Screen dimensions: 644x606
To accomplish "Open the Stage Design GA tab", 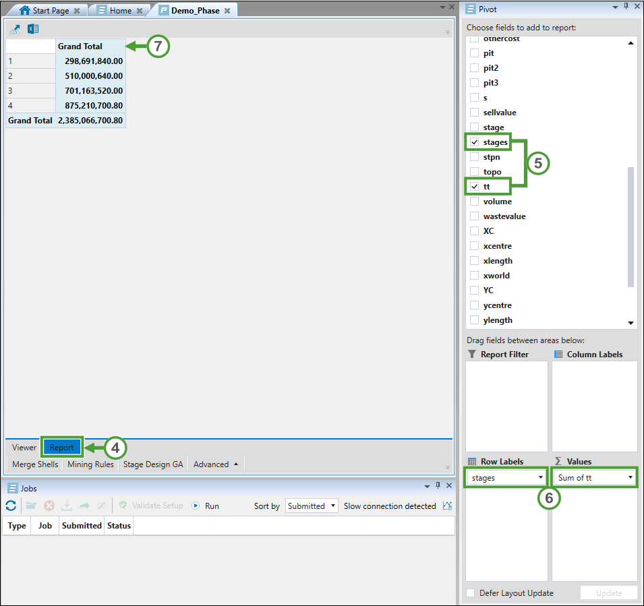I will (153, 464).
